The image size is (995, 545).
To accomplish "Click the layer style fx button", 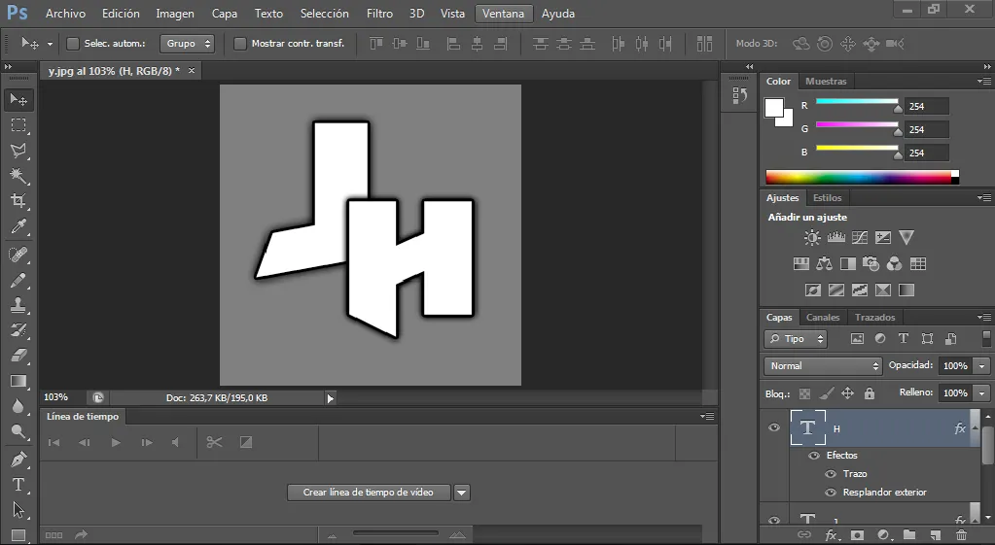I will (x=832, y=535).
